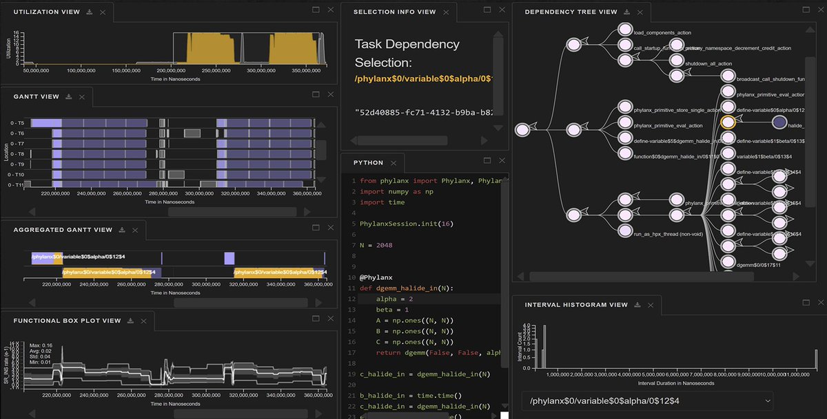Screen dimensions: 827x419
Task: Close the Interval Histogram View tab
Action: click(x=651, y=305)
